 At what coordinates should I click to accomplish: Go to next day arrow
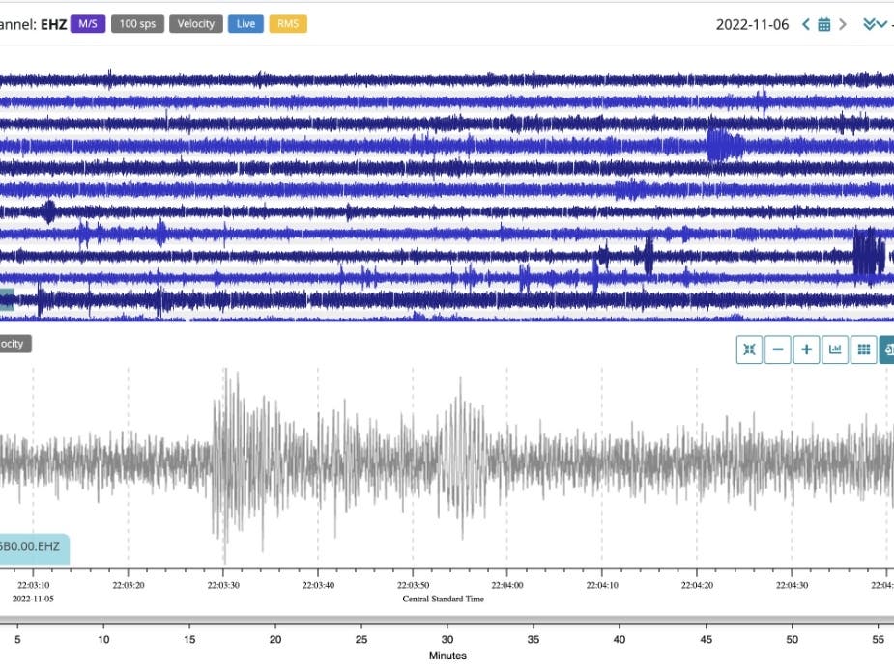[x=843, y=24]
